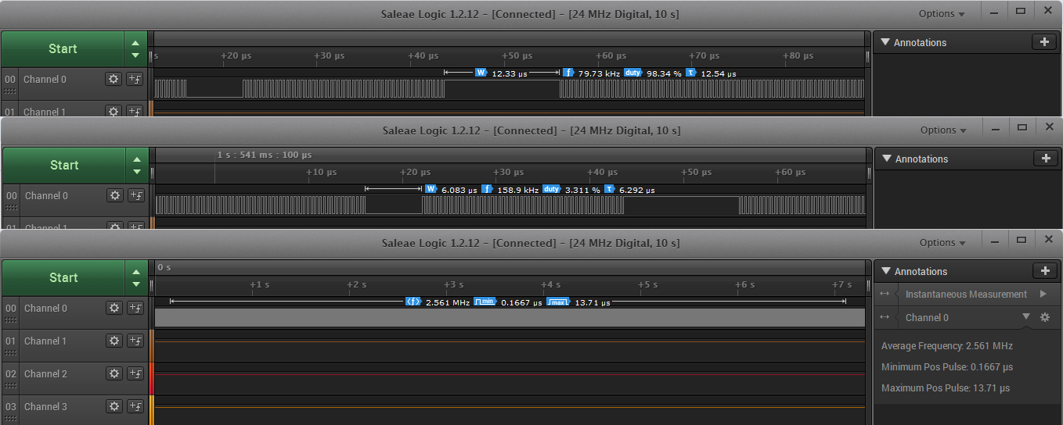Viewport: 1063px width, 425px height.
Task: Click 3.311 % duty value in middle window
Action: point(582,190)
